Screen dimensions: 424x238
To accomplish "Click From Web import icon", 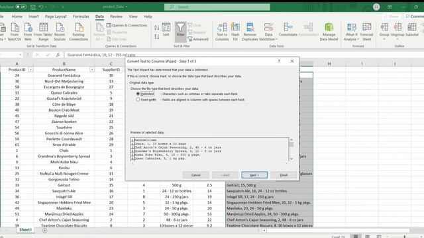I will [x=28, y=32].
